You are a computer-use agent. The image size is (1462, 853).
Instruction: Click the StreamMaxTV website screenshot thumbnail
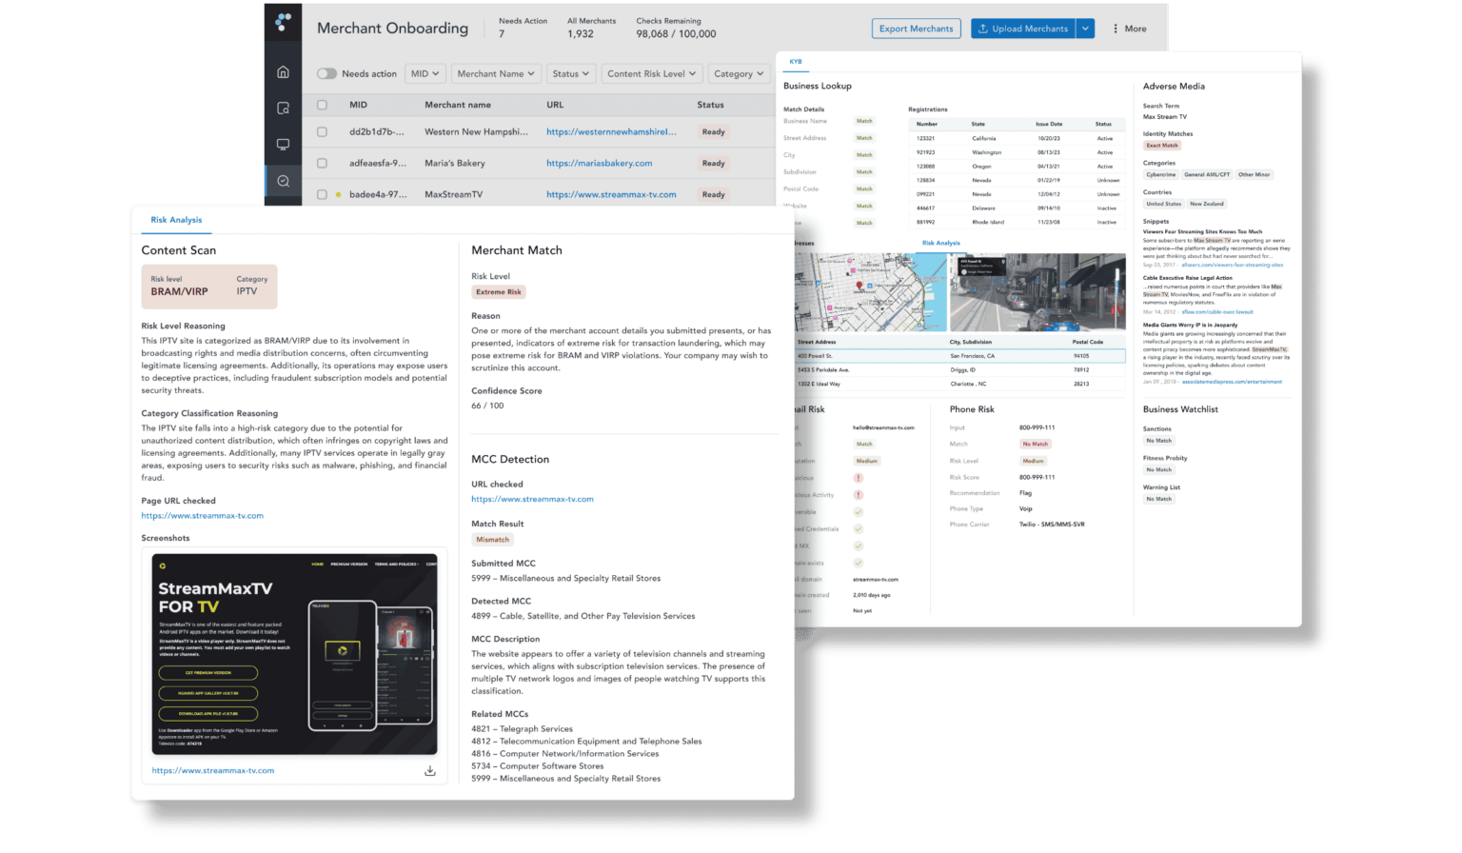[295, 652]
